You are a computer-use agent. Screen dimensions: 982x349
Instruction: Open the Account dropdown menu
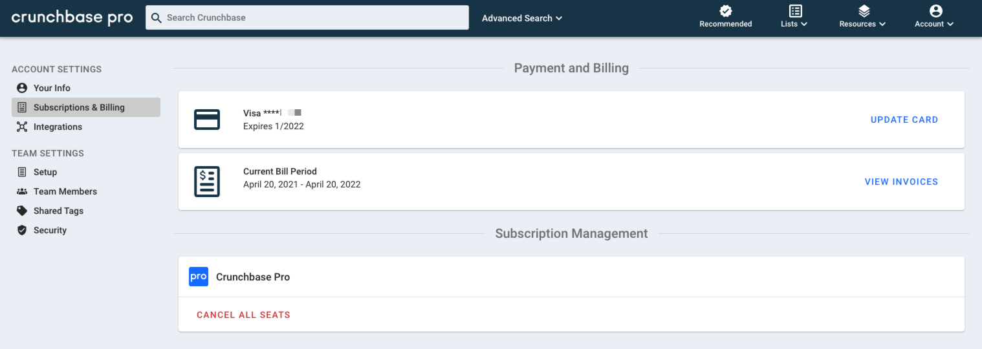pos(935,24)
